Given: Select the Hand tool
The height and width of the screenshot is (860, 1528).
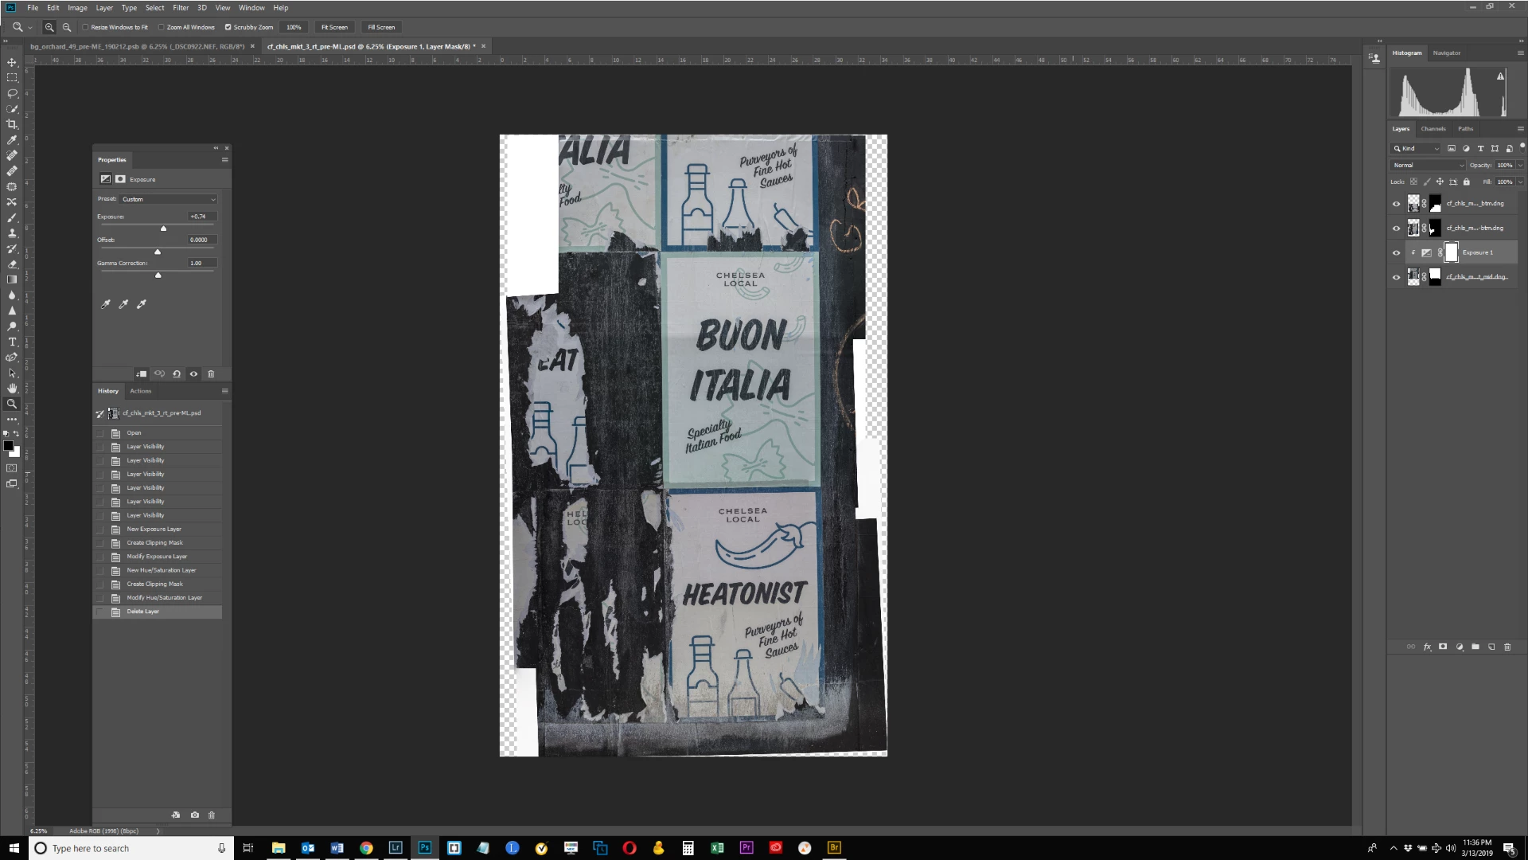Looking at the screenshot, I should [x=12, y=388].
